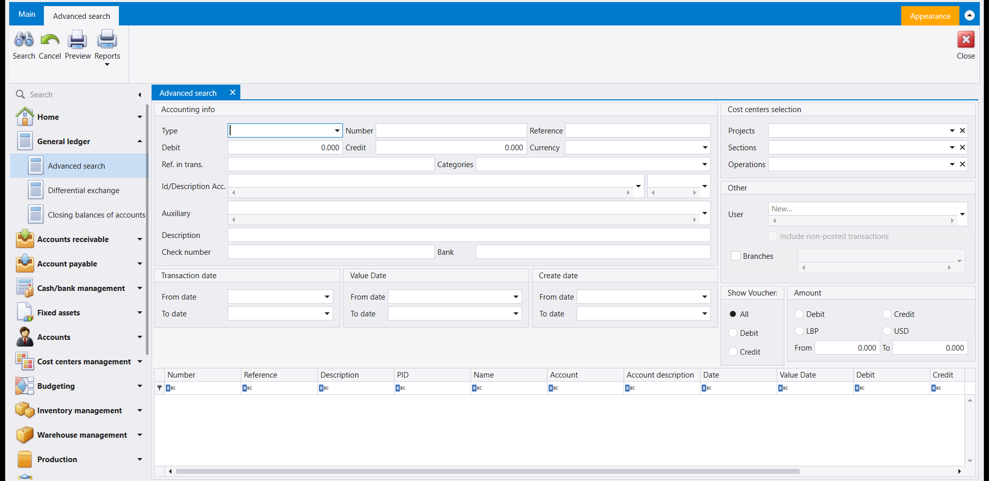Collapse the ribbon with the up arrow
989x481 pixels.
(970, 15)
